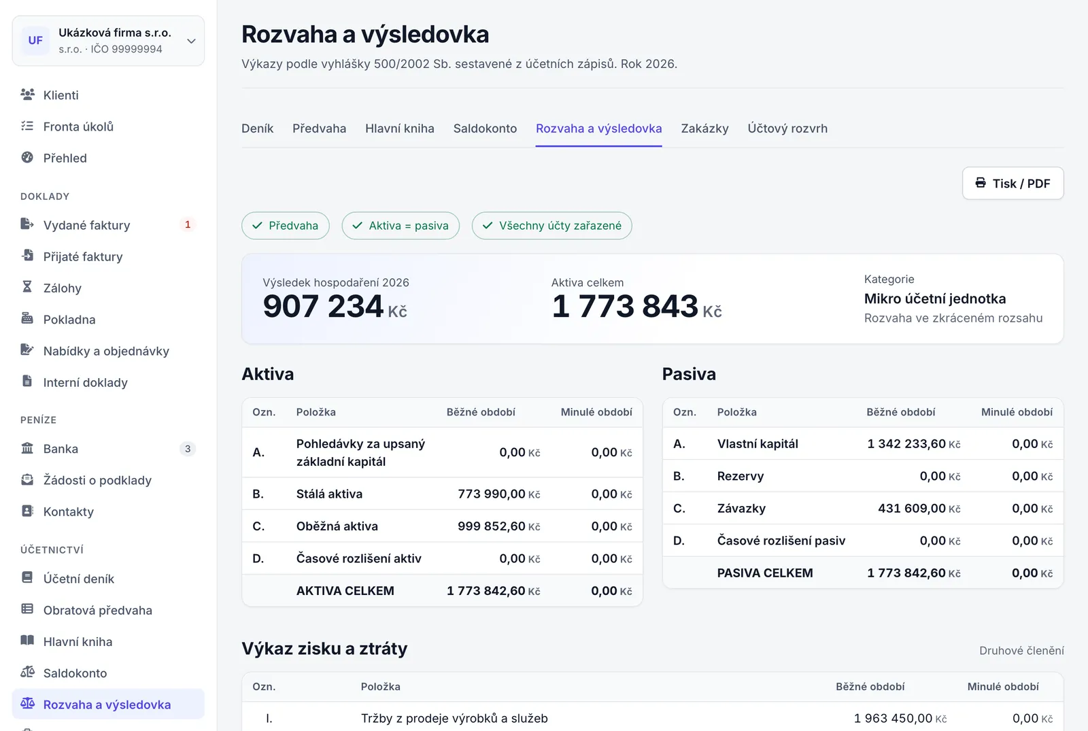This screenshot has height=731, width=1088.
Task: Switch to the Předvaha tab
Action: pos(319,129)
